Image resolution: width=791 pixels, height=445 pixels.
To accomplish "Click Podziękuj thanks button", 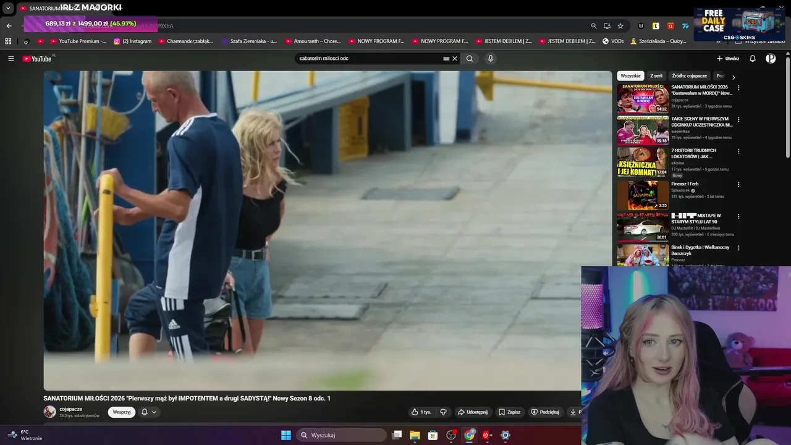I will point(545,412).
